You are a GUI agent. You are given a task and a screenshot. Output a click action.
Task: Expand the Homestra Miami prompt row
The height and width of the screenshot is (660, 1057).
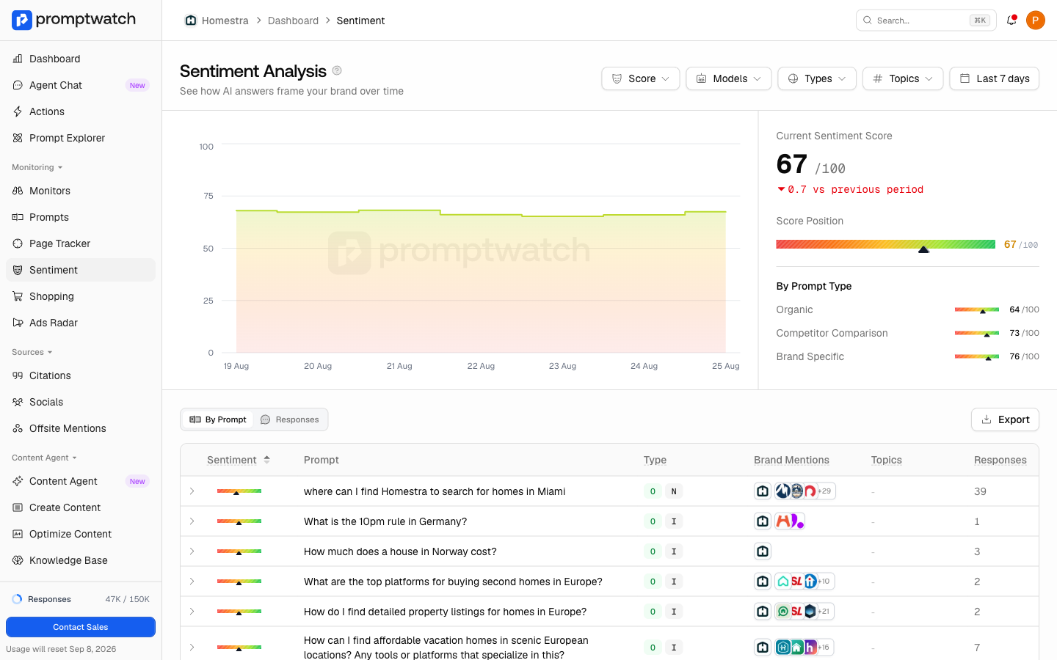pyautogui.click(x=192, y=491)
